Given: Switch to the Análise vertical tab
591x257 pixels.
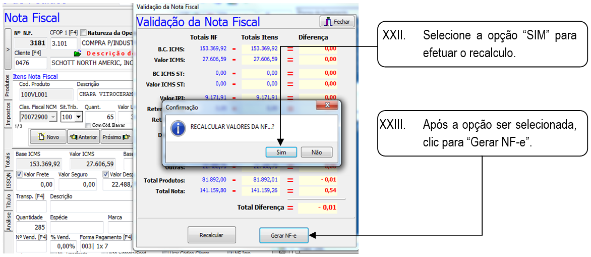Looking at the screenshot, I should coord(8,222).
